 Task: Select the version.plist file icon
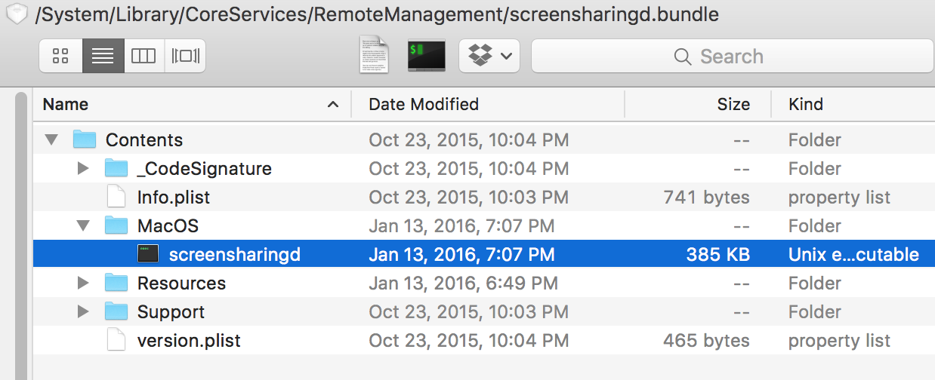click(x=116, y=341)
